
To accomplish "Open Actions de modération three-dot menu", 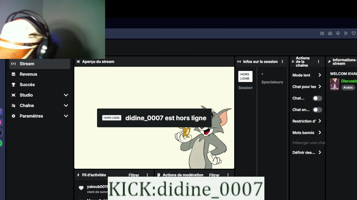I will [x=228, y=175].
